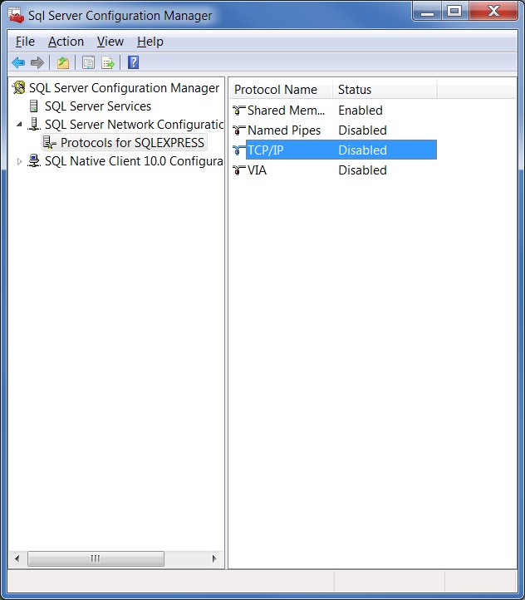Open the Action menu
The height and width of the screenshot is (600, 525).
(66, 42)
